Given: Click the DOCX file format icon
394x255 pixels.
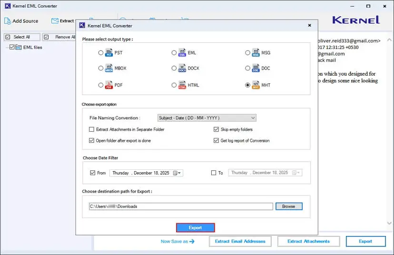Looking at the screenshot, I should click(x=182, y=68).
